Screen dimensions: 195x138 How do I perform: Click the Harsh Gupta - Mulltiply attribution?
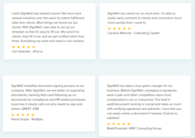click(x=27, y=119)
